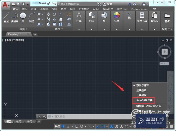
Task: Toggle grid display in status bar
Action: point(63,126)
